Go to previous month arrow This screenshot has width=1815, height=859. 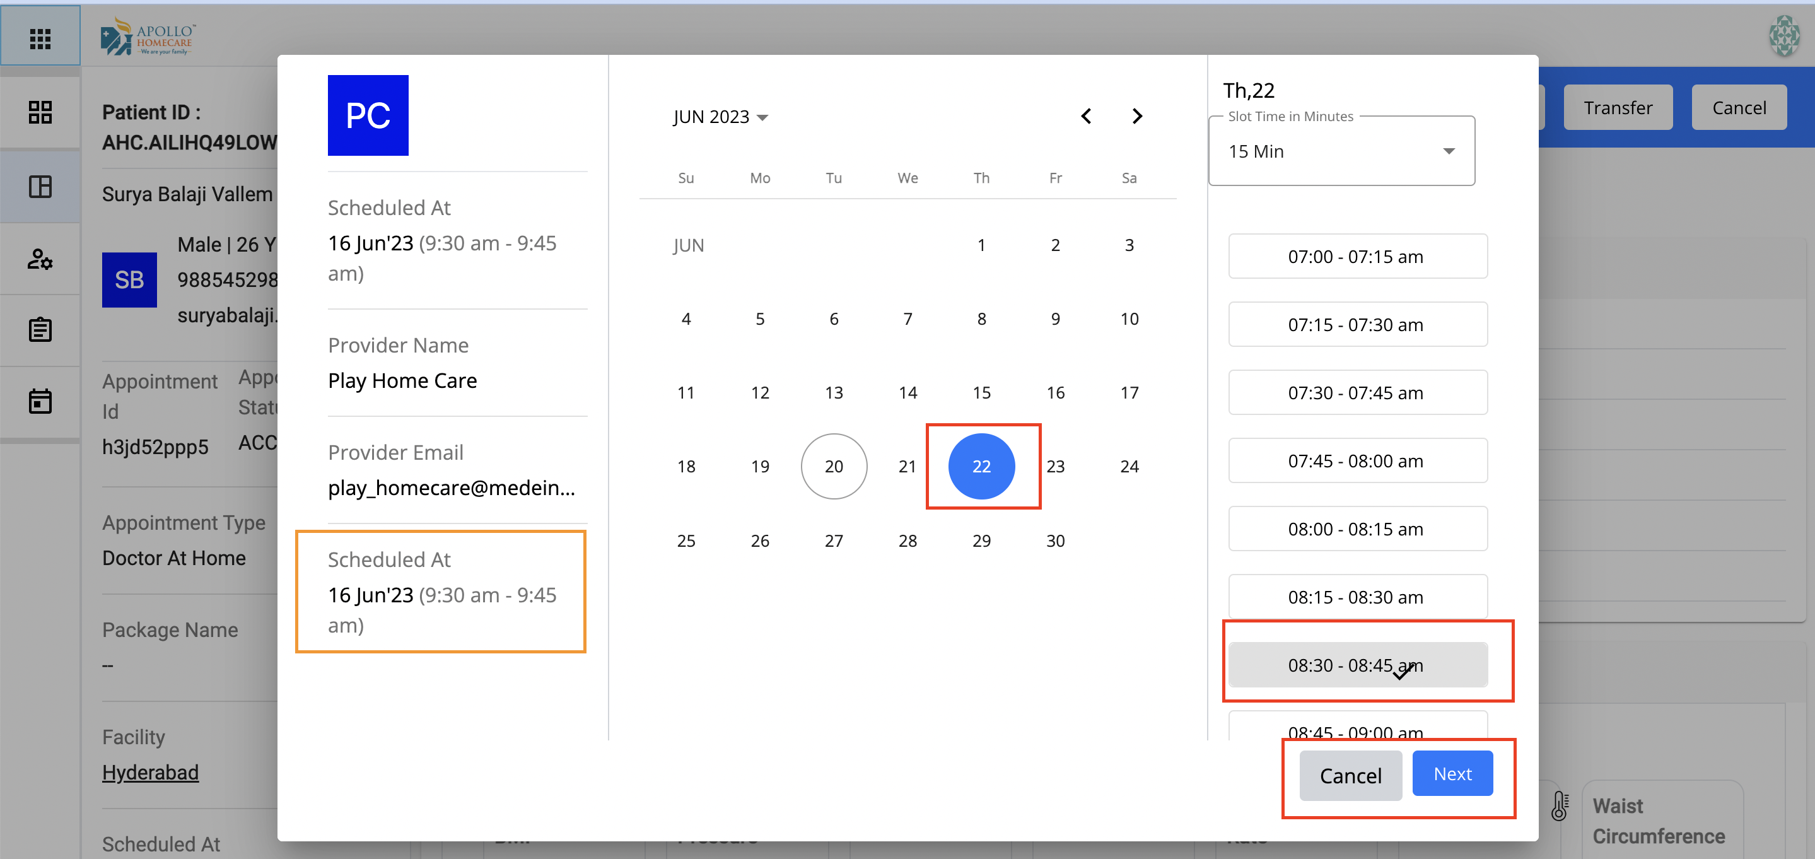point(1086,116)
